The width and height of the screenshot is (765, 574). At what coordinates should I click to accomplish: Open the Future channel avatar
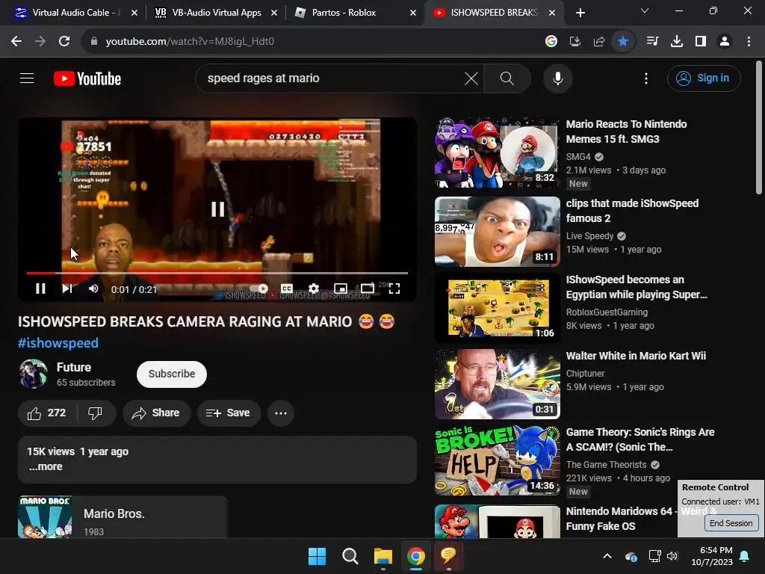coord(33,374)
